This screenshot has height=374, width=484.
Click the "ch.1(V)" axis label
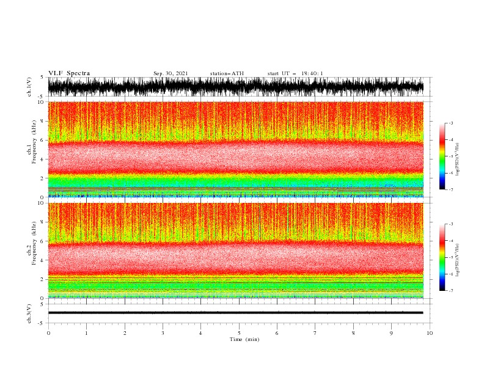(x=29, y=87)
